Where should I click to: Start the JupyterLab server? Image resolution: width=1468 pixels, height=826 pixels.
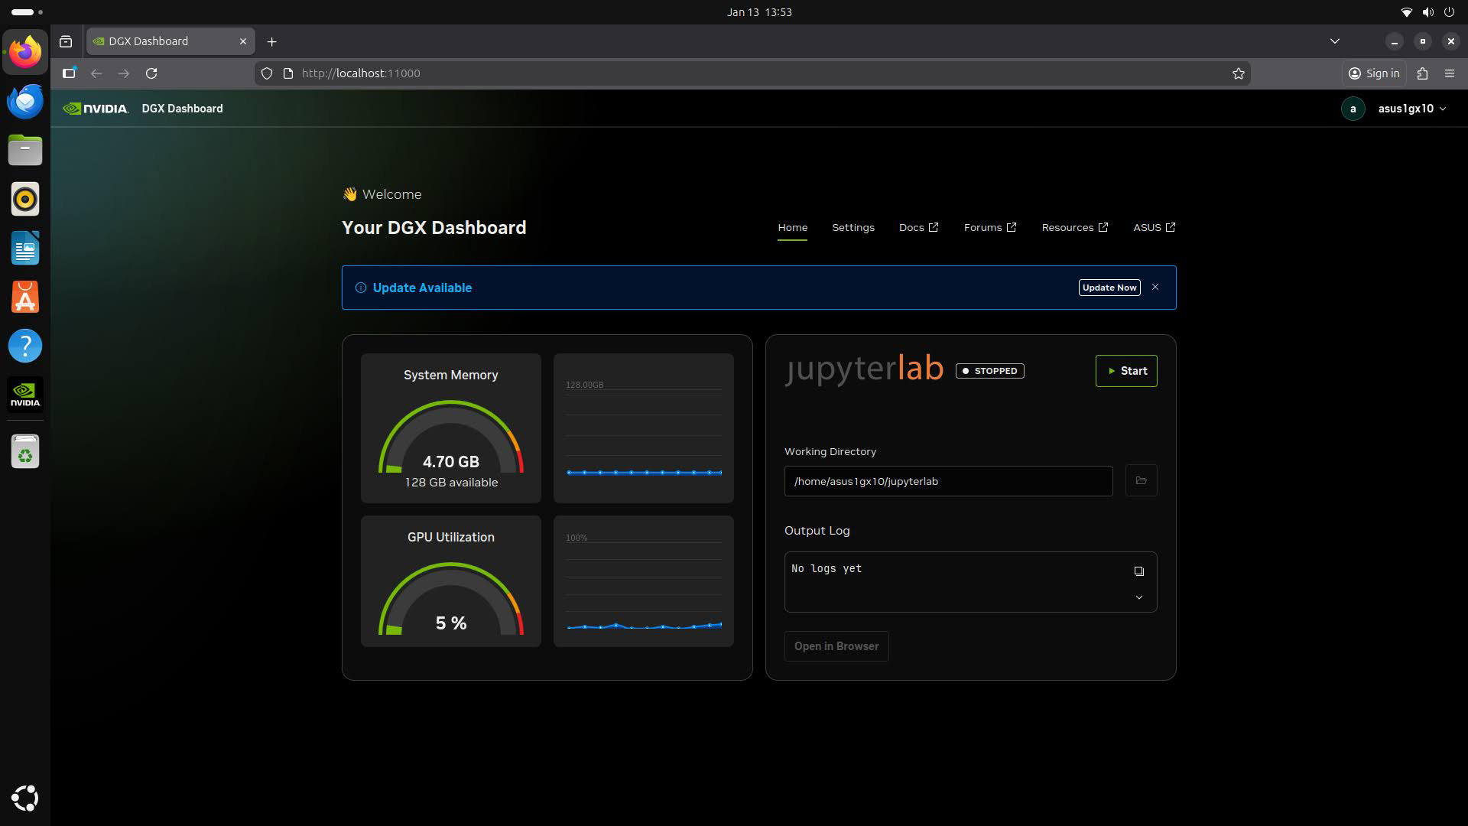(1125, 371)
